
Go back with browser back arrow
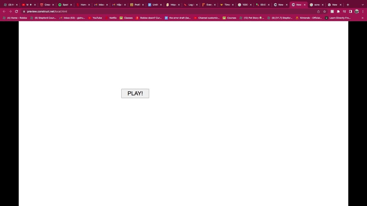pyautogui.click(x=4, y=11)
